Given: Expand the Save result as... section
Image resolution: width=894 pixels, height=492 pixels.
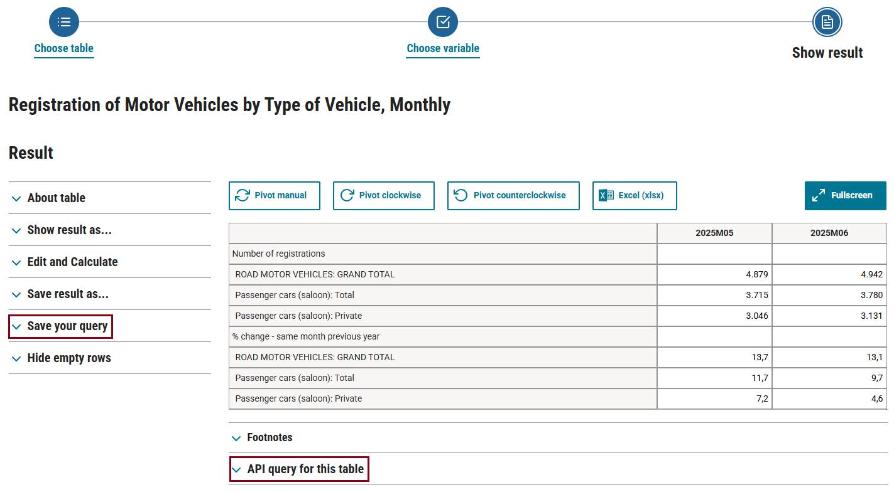Looking at the screenshot, I should click(110, 294).
